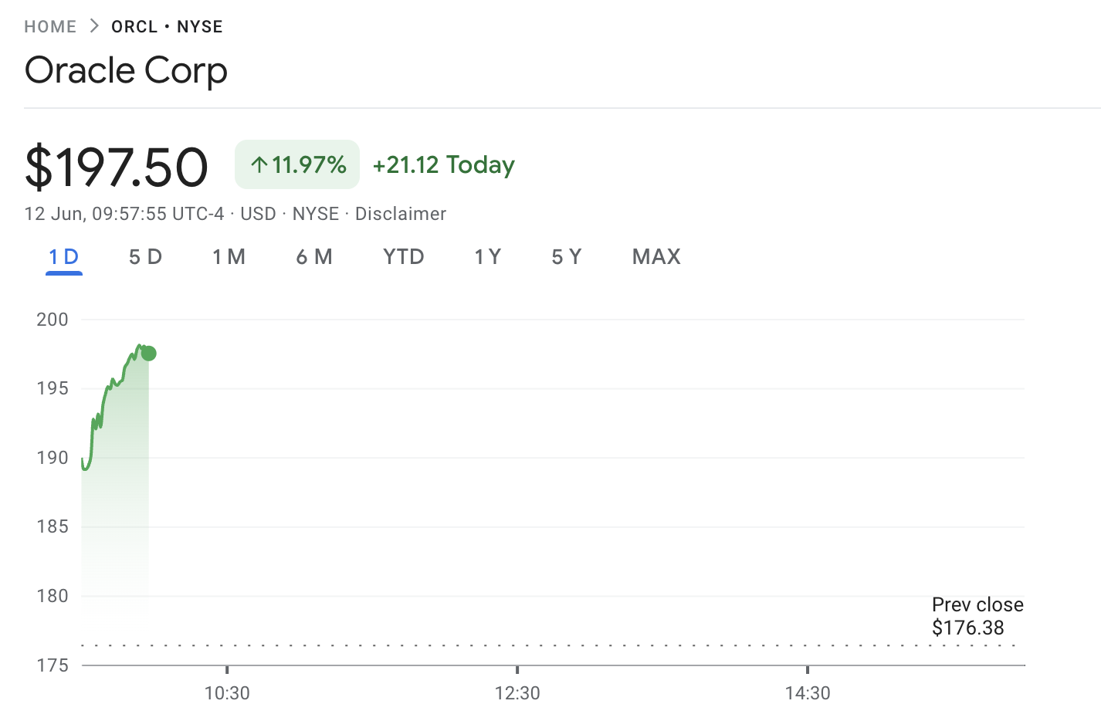Select the 6 M range tab
1101x721 pixels.
314,257
